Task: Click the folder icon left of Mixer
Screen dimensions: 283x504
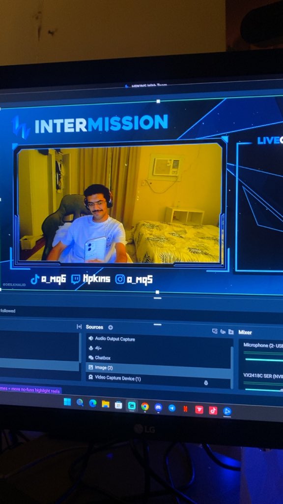Action: click(x=231, y=332)
